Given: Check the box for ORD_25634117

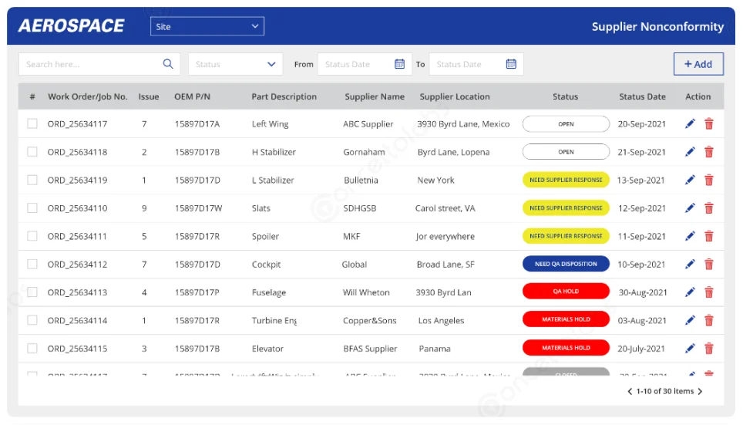Looking at the screenshot, I should 32,124.
